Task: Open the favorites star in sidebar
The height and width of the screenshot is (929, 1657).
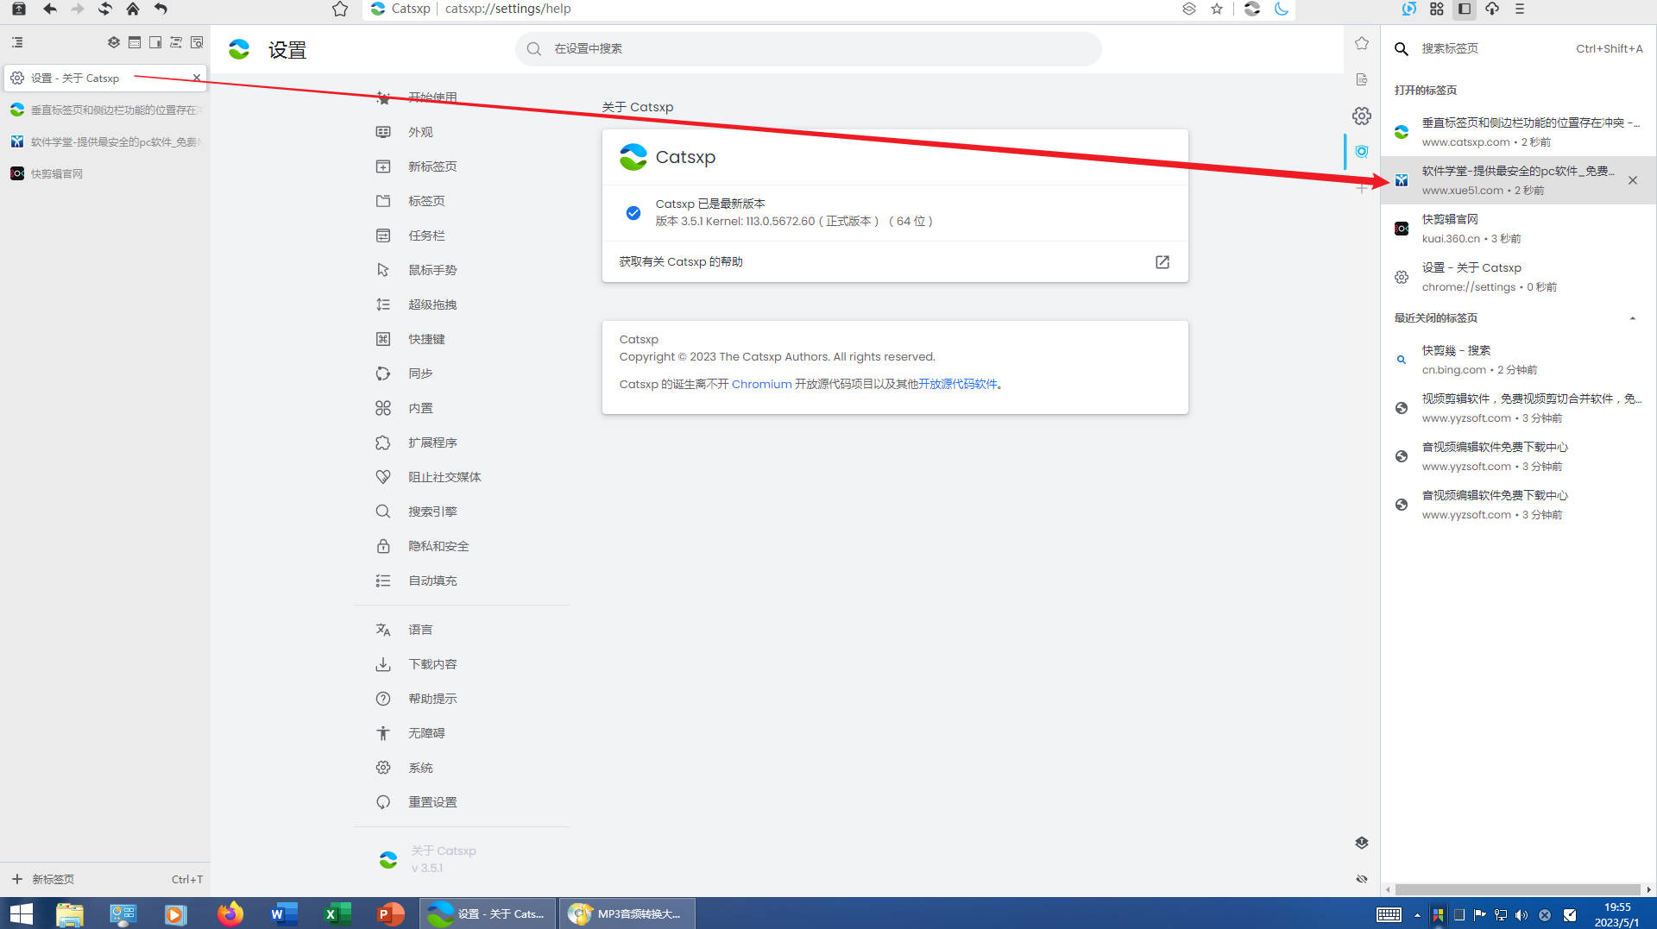Action: point(1362,43)
